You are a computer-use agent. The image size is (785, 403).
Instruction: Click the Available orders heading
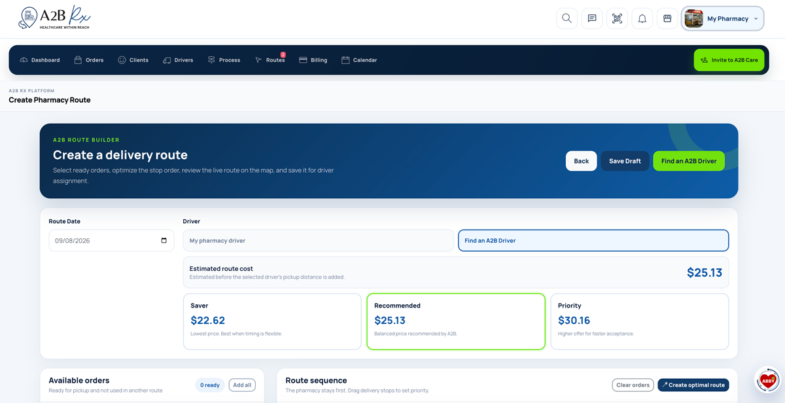point(79,380)
